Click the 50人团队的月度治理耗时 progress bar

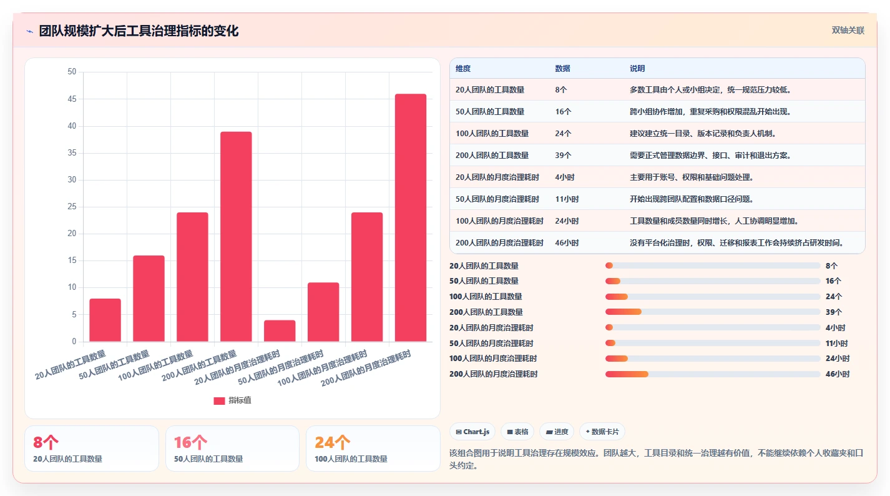[x=713, y=343]
